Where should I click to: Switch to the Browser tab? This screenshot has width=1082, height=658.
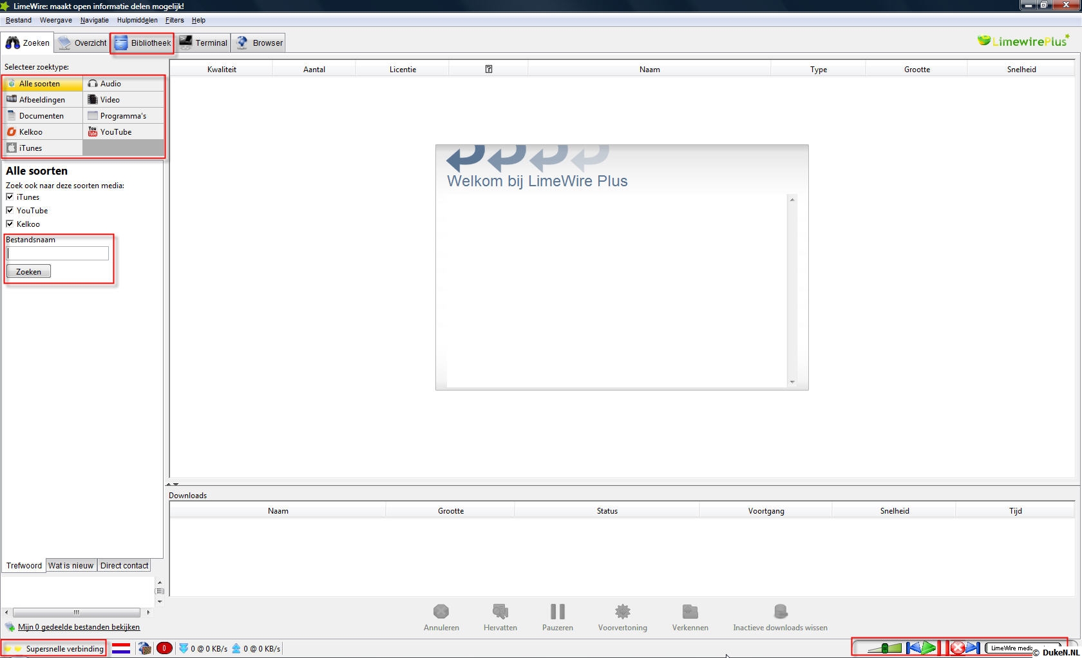point(260,43)
